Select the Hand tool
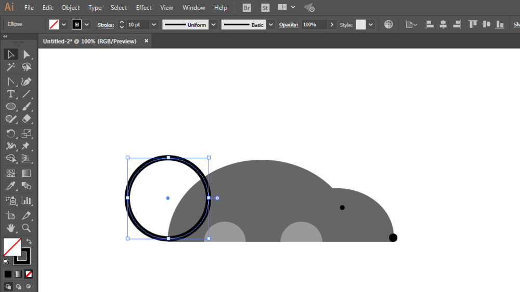The image size is (520, 292). [10, 228]
